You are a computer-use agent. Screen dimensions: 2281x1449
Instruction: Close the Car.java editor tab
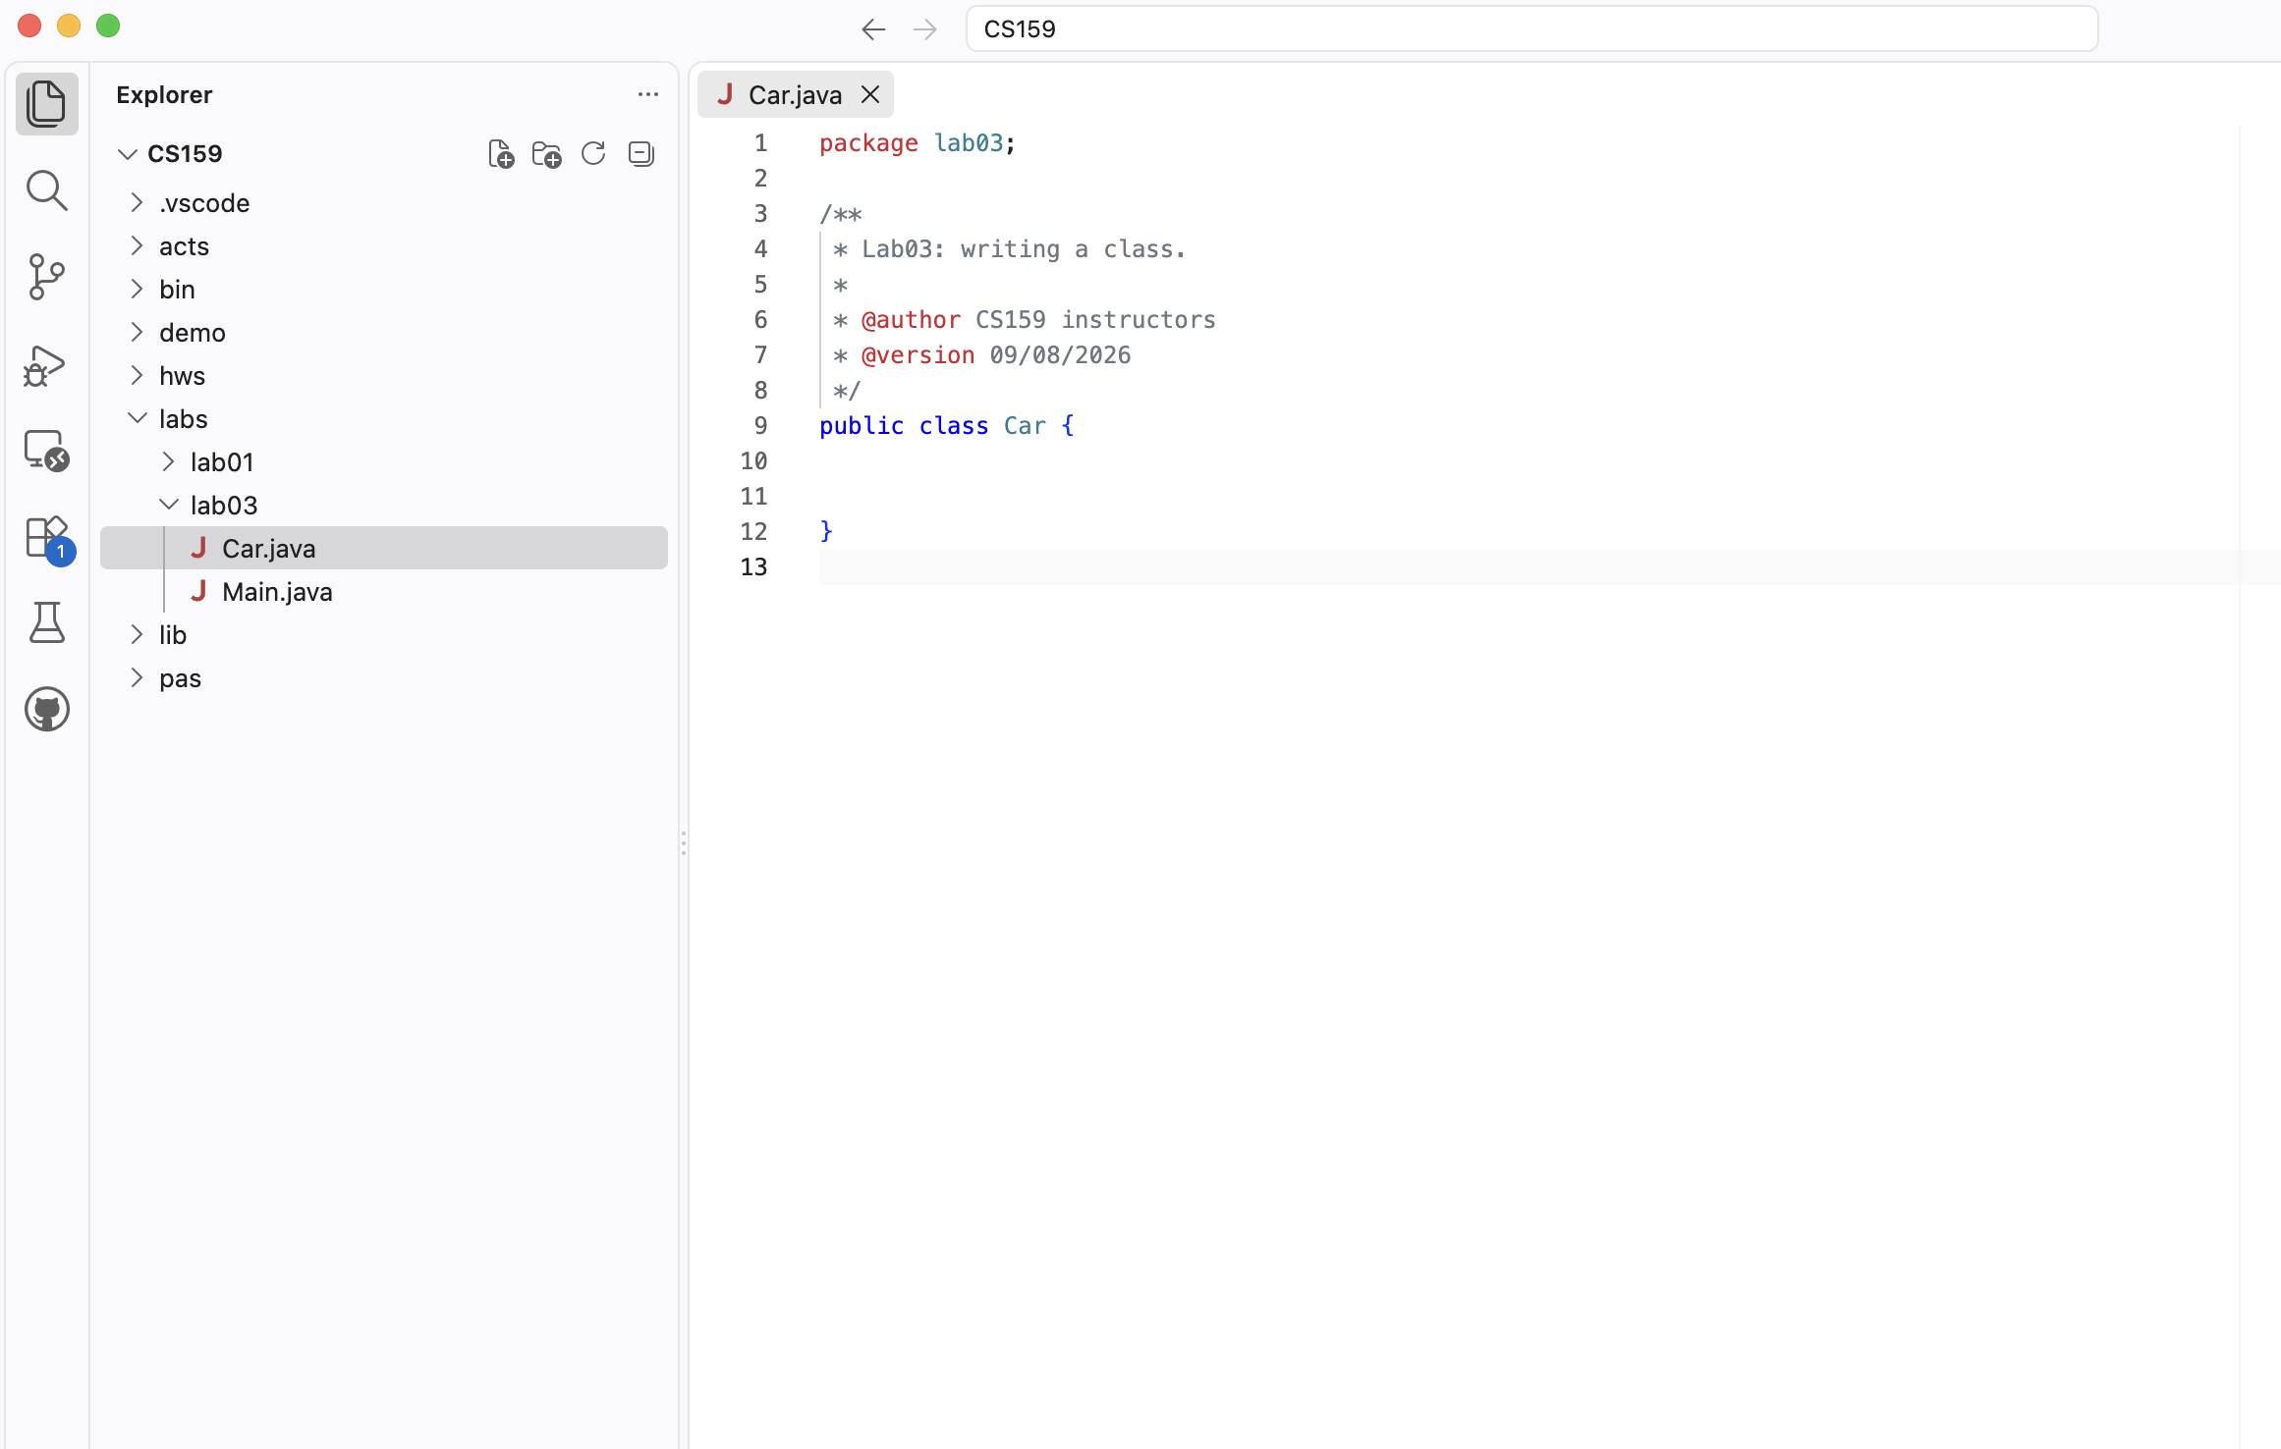point(870,94)
